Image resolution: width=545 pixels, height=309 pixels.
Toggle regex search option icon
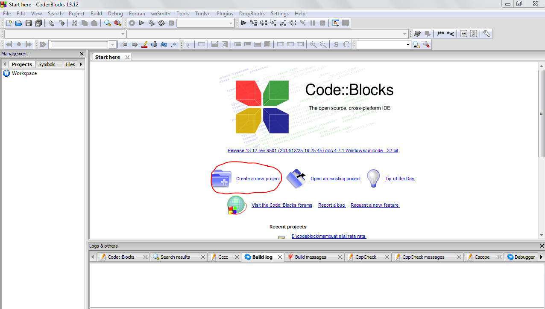pos(174,44)
